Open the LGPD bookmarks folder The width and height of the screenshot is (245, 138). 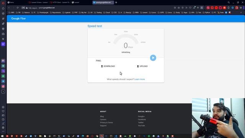click(x=161, y=13)
